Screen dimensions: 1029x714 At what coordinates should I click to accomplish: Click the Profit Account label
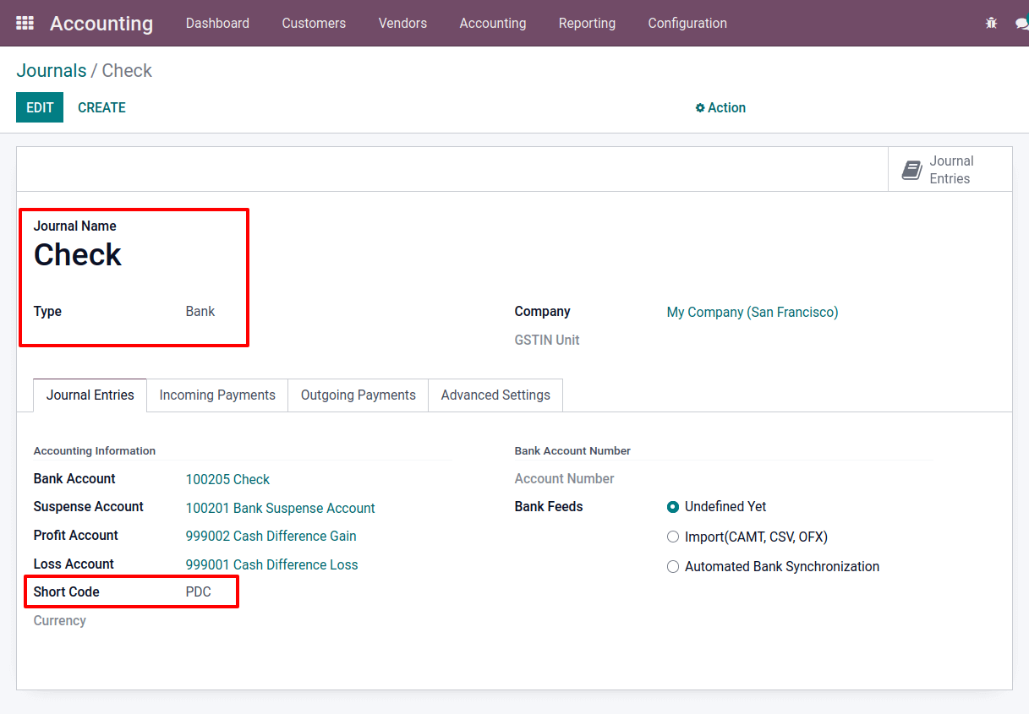[76, 536]
